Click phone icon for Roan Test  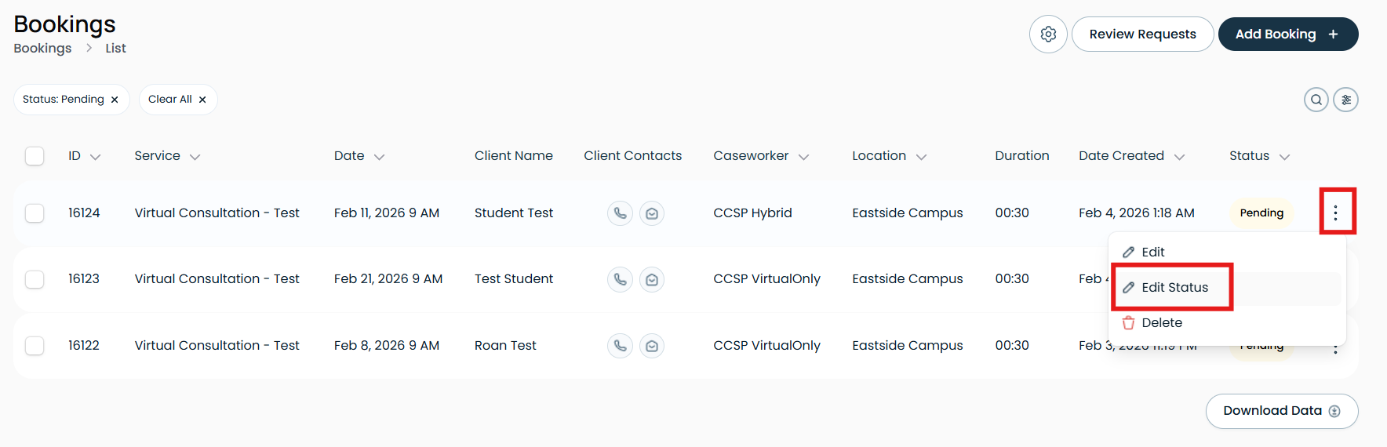(x=620, y=346)
